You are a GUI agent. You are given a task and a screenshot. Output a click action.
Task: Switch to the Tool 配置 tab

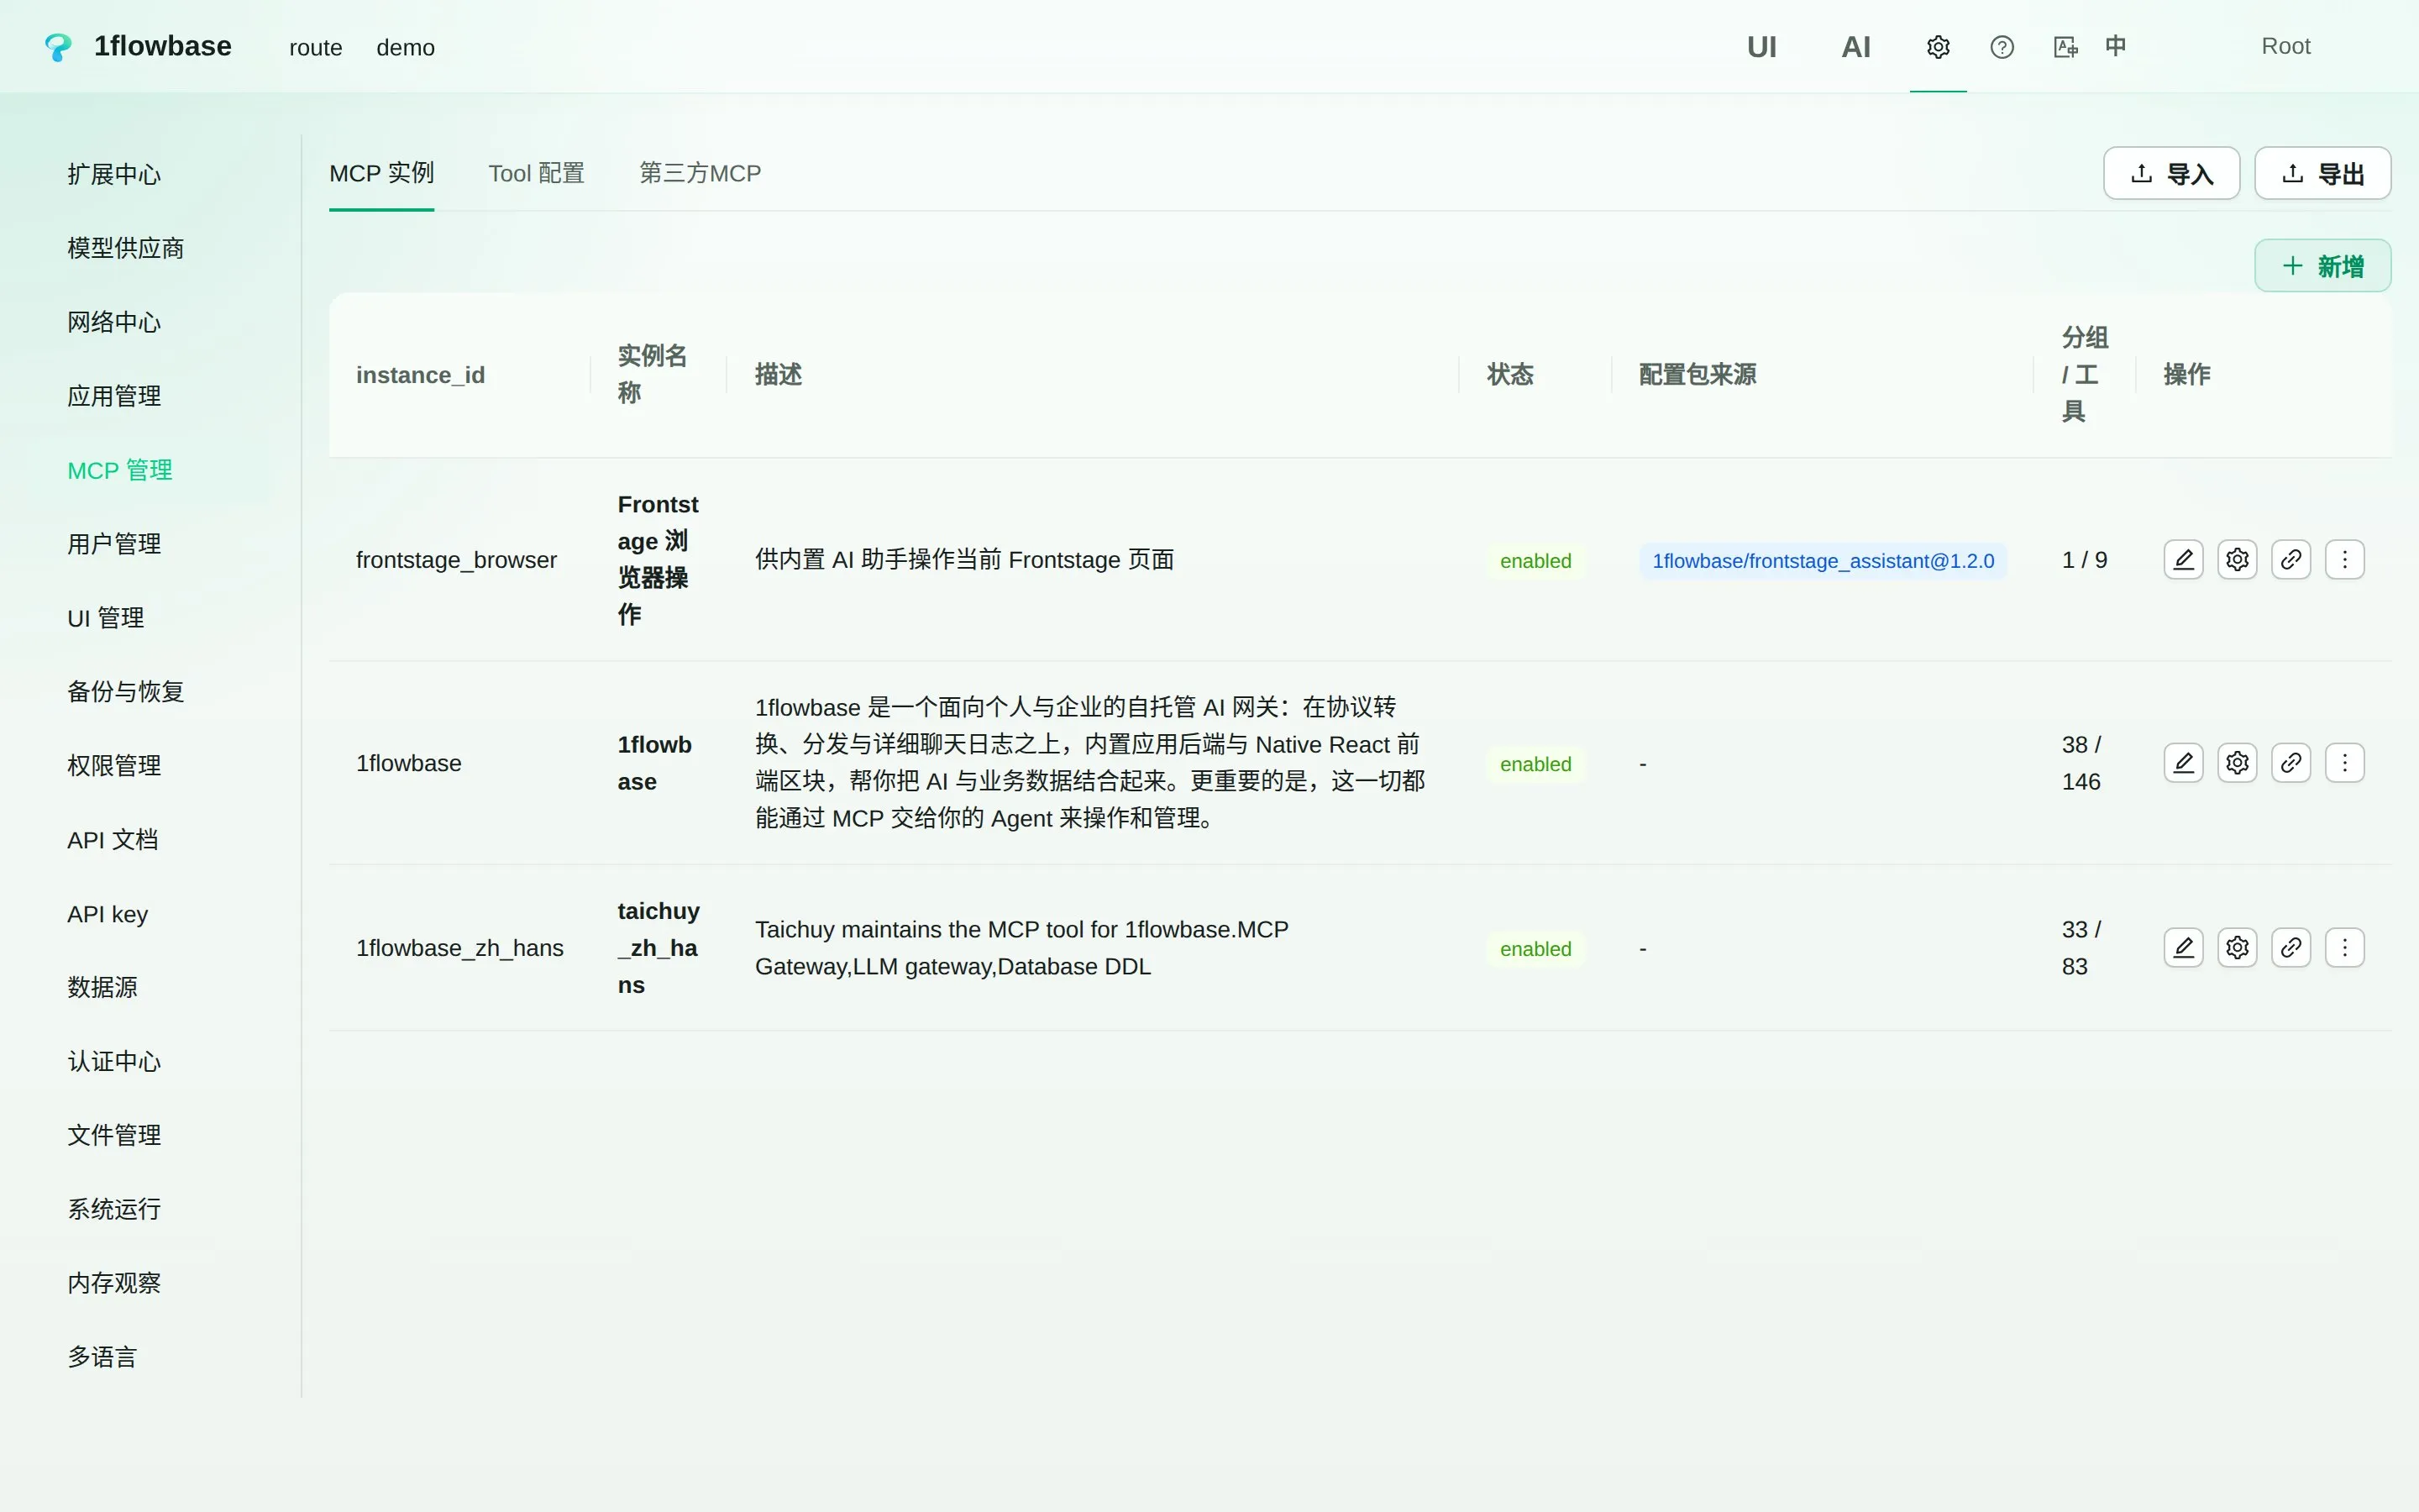tap(536, 173)
